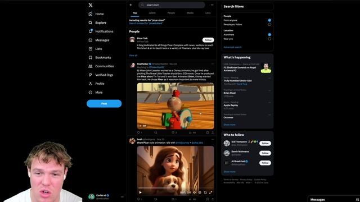Reply to the ReelTalker post
The height and width of the screenshot is (202, 360).
[x=138, y=132]
